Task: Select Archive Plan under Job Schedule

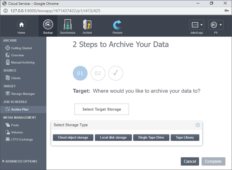Action: [x=20, y=109]
